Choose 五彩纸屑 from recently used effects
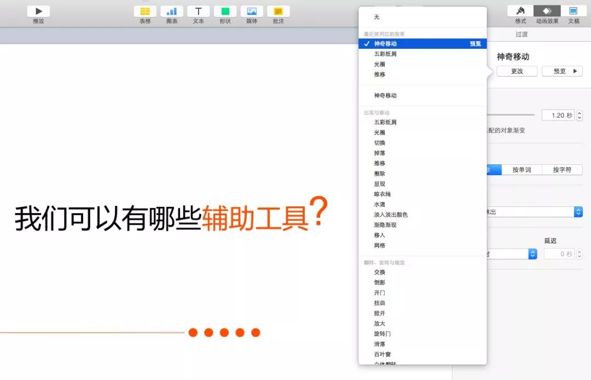This screenshot has width=591, height=380. pyautogui.click(x=385, y=54)
